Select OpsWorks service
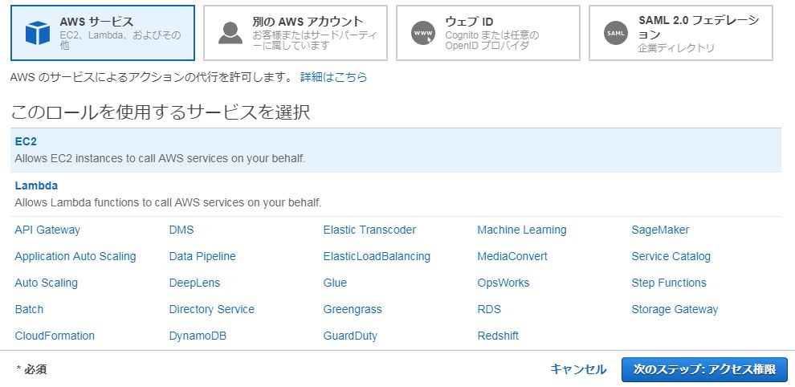This screenshot has width=795, height=387. click(503, 283)
